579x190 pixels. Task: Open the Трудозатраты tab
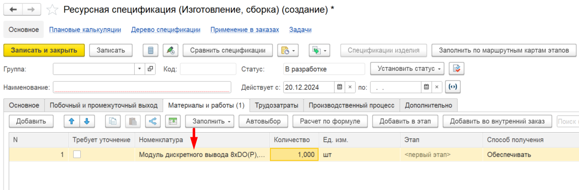pos(277,105)
